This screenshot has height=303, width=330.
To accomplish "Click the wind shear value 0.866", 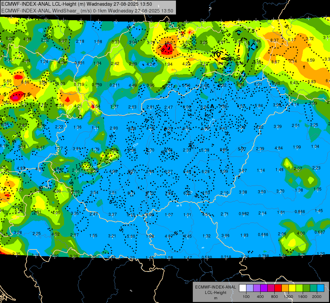I will 300,212.
